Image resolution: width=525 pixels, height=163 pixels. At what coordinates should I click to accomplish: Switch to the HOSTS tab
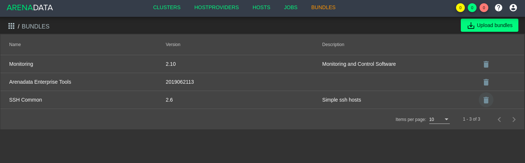pos(262,7)
